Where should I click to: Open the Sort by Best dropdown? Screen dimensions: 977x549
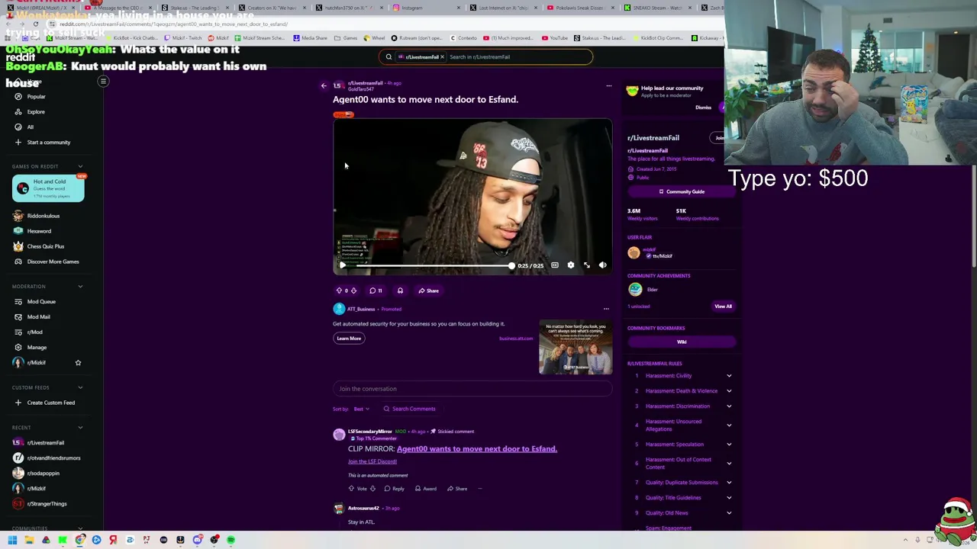point(361,409)
